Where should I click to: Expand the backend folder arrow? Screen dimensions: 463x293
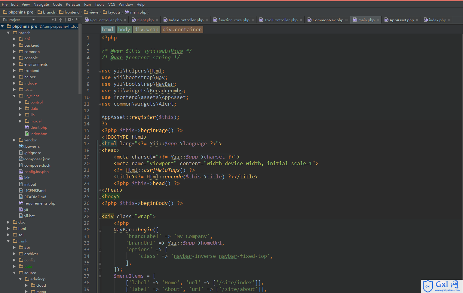tap(14, 45)
